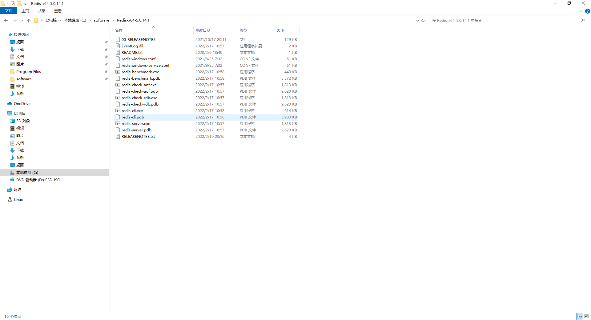The image size is (591, 320).
Task: Switch to the 共享 ribbon tab
Action: click(42, 11)
